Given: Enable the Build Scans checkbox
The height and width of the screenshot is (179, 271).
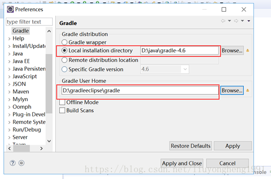Looking at the screenshot, I should click(62, 111).
